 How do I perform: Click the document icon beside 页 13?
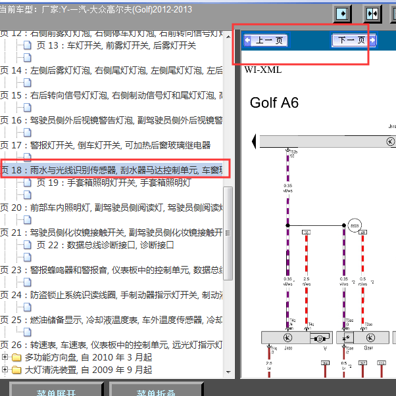click(x=28, y=45)
